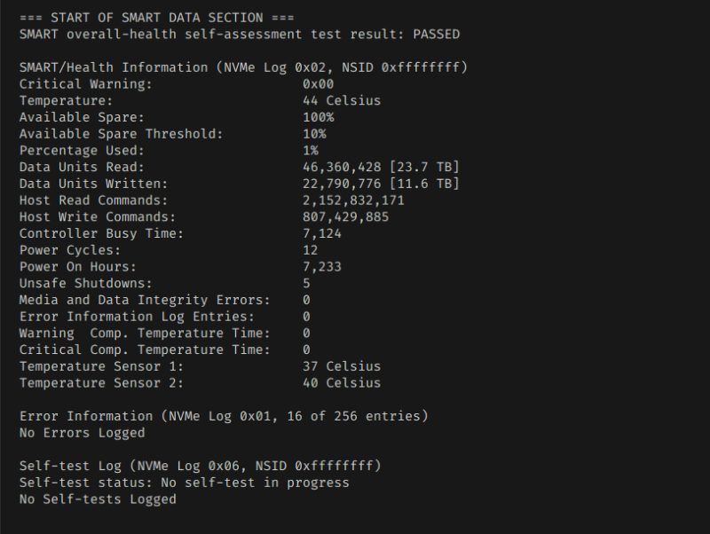Click the Available Spare 100% value
This screenshot has height=534, width=710.
click(x=318, y=117)
